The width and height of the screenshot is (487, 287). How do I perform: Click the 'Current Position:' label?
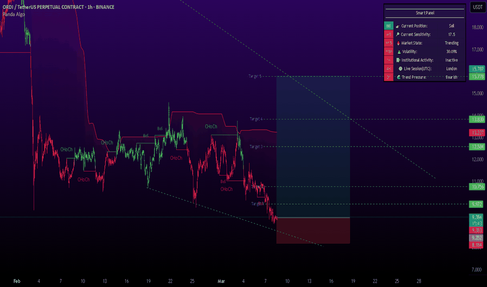(x=414, y=26)
